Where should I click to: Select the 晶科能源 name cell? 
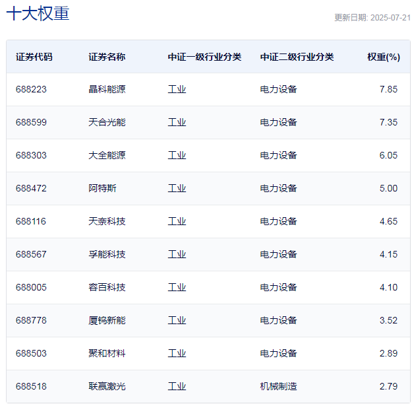[107, 89]
